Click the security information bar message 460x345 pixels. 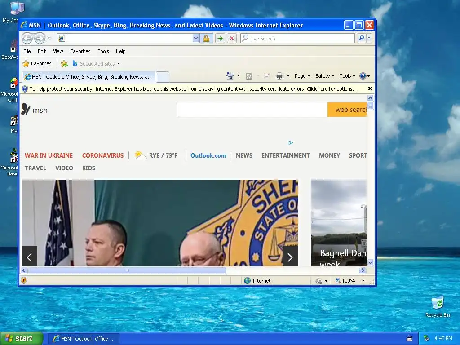[194, 89]
